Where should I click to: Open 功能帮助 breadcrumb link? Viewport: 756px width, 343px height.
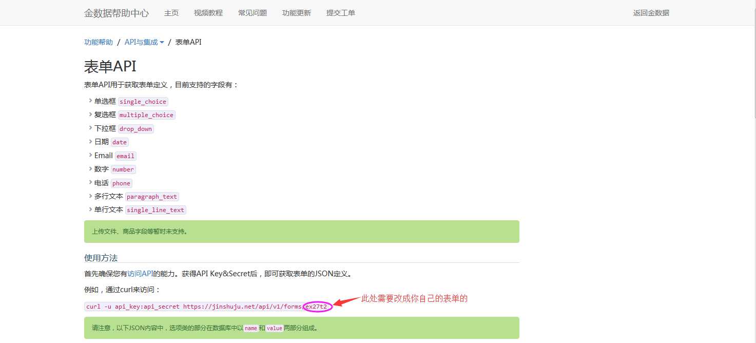pos(99,42)
